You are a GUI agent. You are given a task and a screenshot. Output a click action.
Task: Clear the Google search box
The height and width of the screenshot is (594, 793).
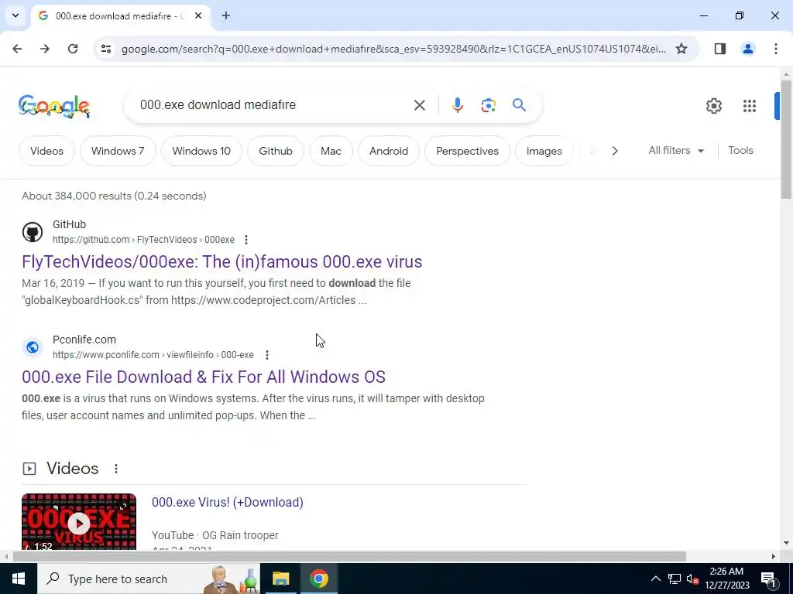[x=419, y=105]
